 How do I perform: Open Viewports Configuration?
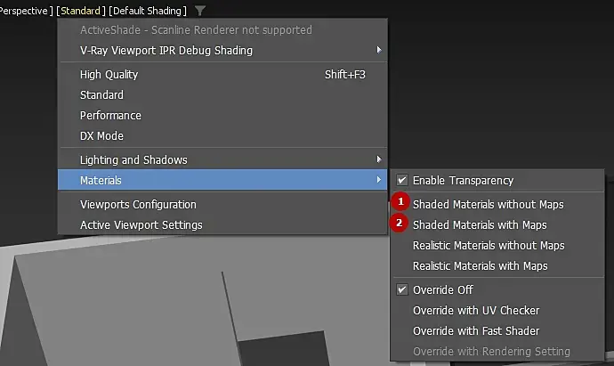point(138,205)
